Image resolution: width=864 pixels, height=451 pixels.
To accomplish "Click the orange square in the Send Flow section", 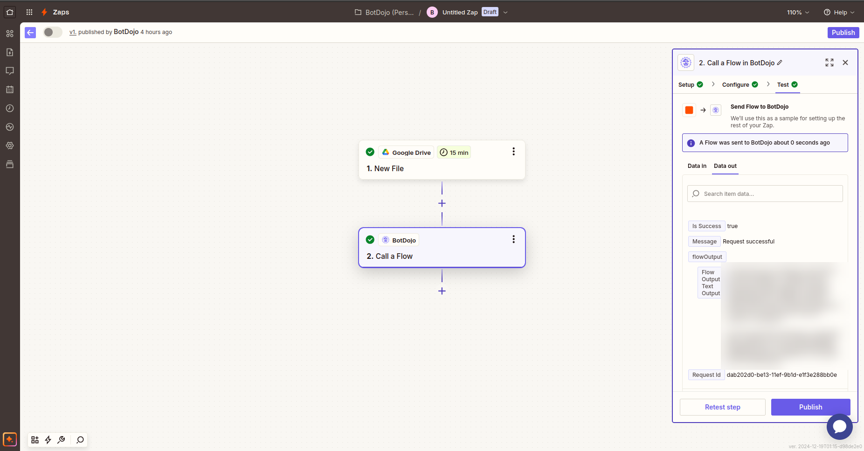I will point(689,110).
